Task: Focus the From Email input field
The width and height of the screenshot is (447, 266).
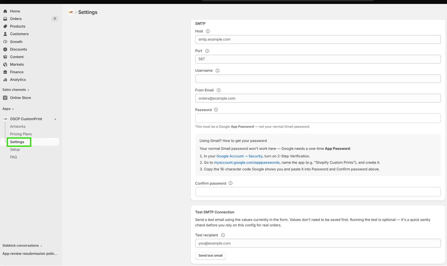Action: [318, 98]
